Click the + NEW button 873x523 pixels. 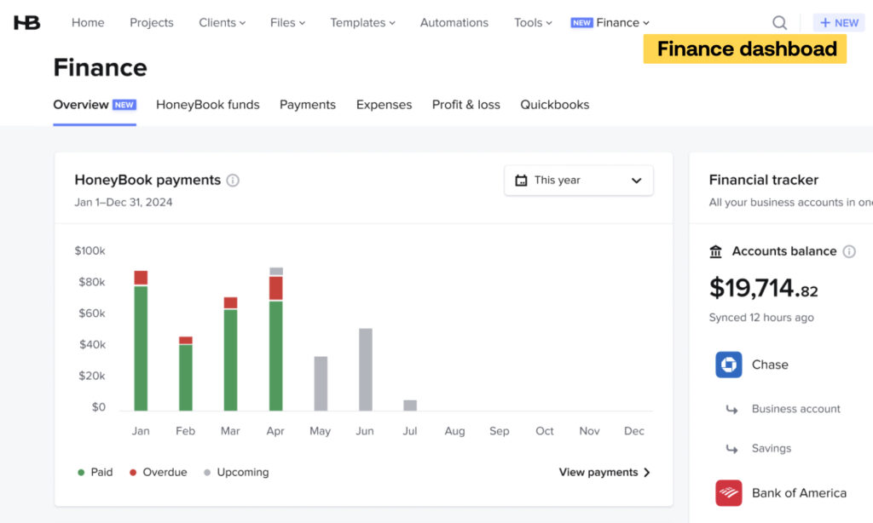(838, 22)
